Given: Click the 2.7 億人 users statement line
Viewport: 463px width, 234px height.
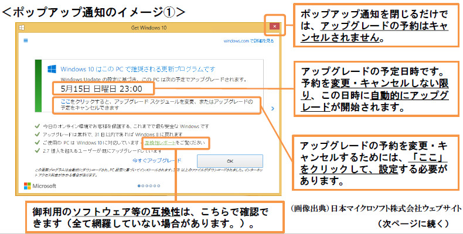Looking at the screenshot, I should click(x=102, y=151).
